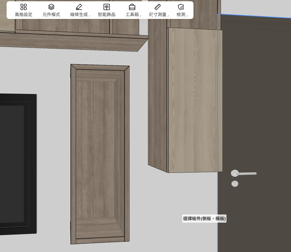Image resolution: width=291 pixels, height=252 pixels.
Task: Click the 選擇板件 tooltip label
Action: pos(204,219)
